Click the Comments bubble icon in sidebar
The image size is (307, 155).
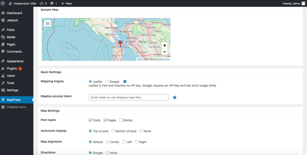(x=3, y=52)
